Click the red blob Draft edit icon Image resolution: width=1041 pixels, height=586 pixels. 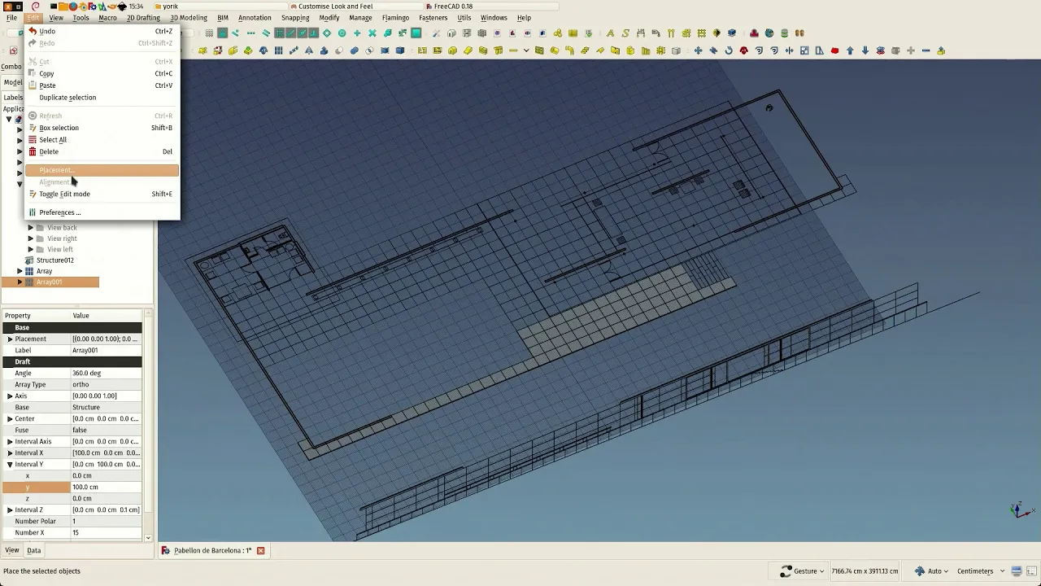(x=834, y=50)
